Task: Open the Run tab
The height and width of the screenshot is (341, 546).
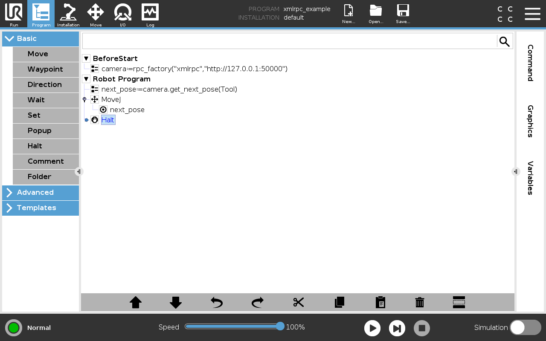Action: point(14,14)
